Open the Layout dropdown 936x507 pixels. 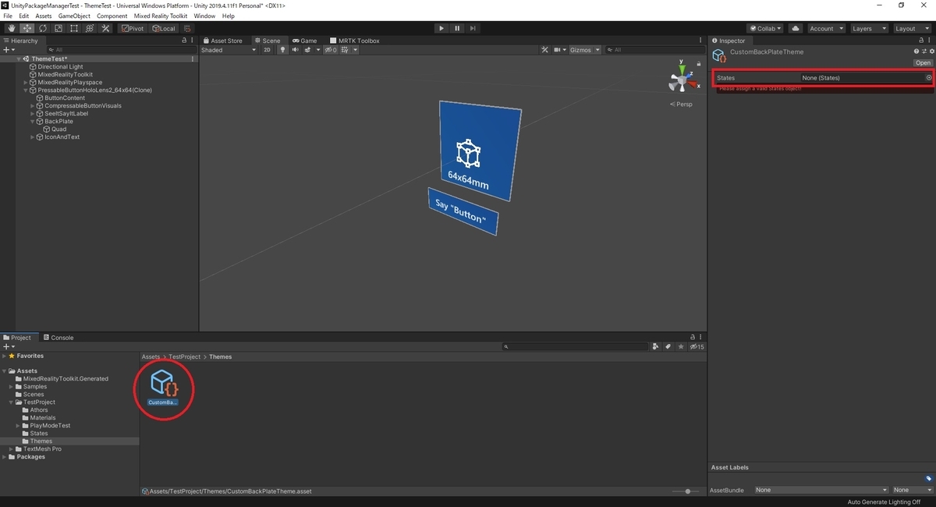(x=911, y=29)
